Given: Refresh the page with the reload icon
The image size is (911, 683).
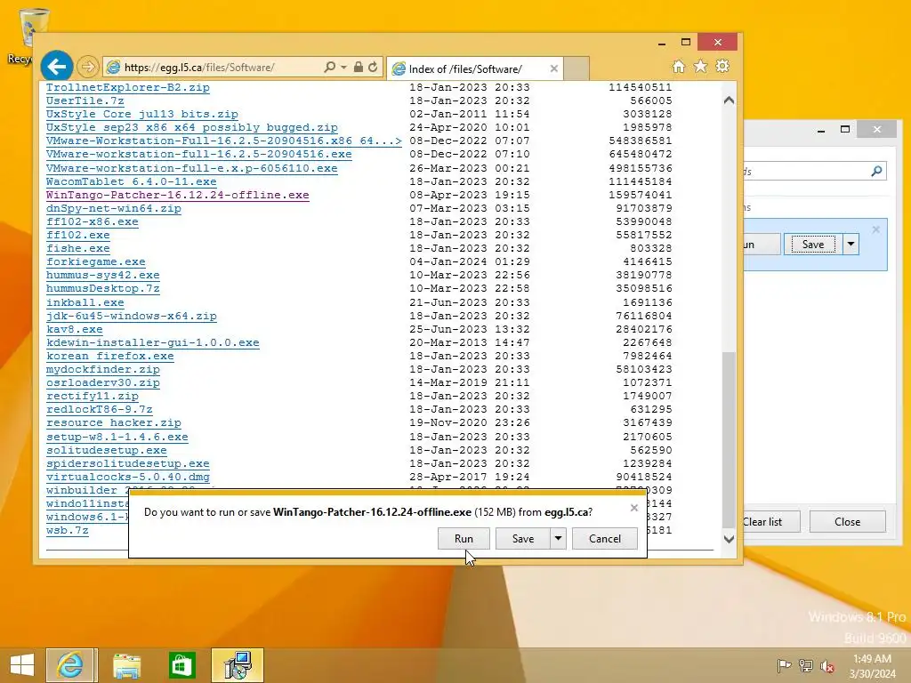Looking at the screenshot, I should (373, 67).
